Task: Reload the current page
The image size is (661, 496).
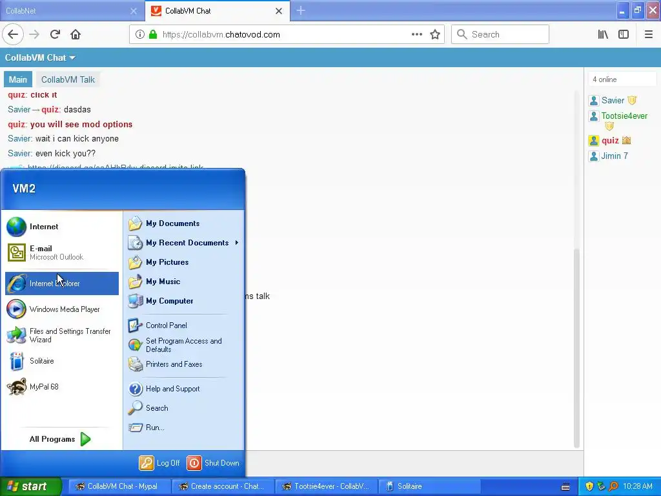Action: point(55,34)
